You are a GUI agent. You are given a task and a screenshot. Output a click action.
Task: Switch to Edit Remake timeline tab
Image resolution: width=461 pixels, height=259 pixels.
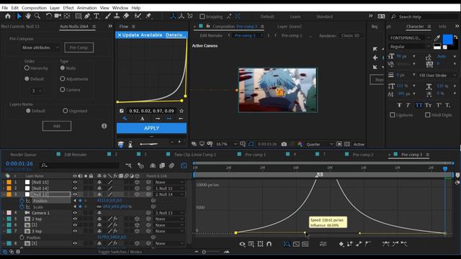click(x=75, y=155)
